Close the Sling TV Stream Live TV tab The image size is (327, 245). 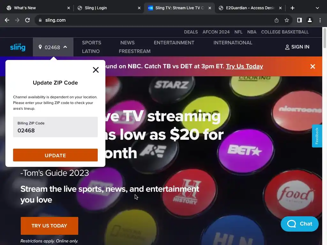tap(210, 8)
